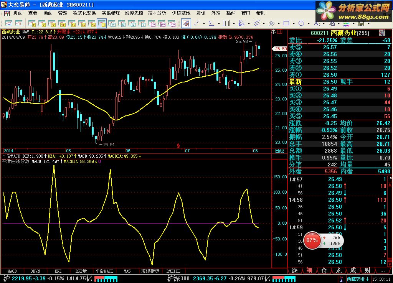Image resolution: width=393 pixels, height=283 pixels.
Task: Select the vertical cycle lines tool
Action: (227, 23)
